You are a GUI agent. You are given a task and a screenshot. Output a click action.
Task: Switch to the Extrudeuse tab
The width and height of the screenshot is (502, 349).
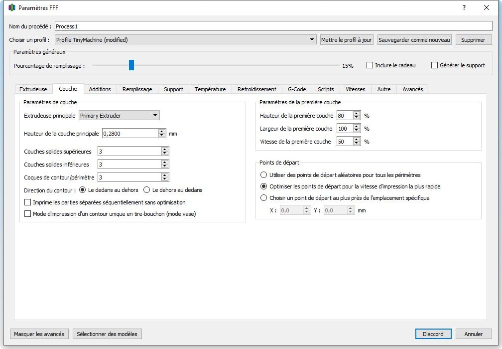coord(33,89)
